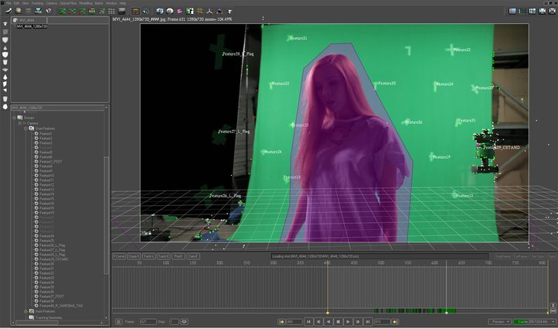The width and height of the screenshot is (558, 329).
Task: Jump to the last frame
Action: tap(368, 322)
